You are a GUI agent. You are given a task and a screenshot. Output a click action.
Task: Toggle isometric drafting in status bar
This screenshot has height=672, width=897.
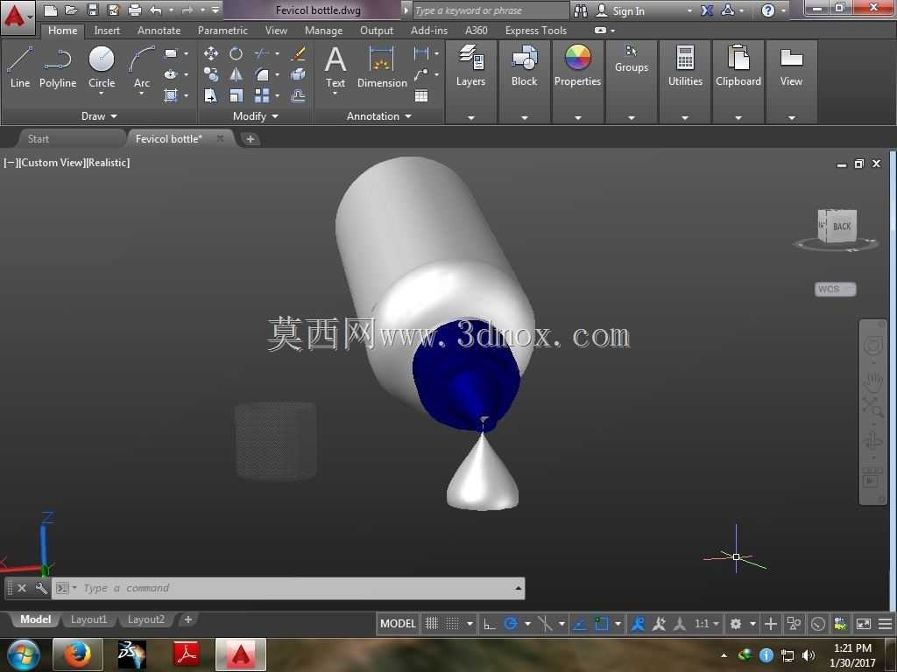click(x=545, y=623)
